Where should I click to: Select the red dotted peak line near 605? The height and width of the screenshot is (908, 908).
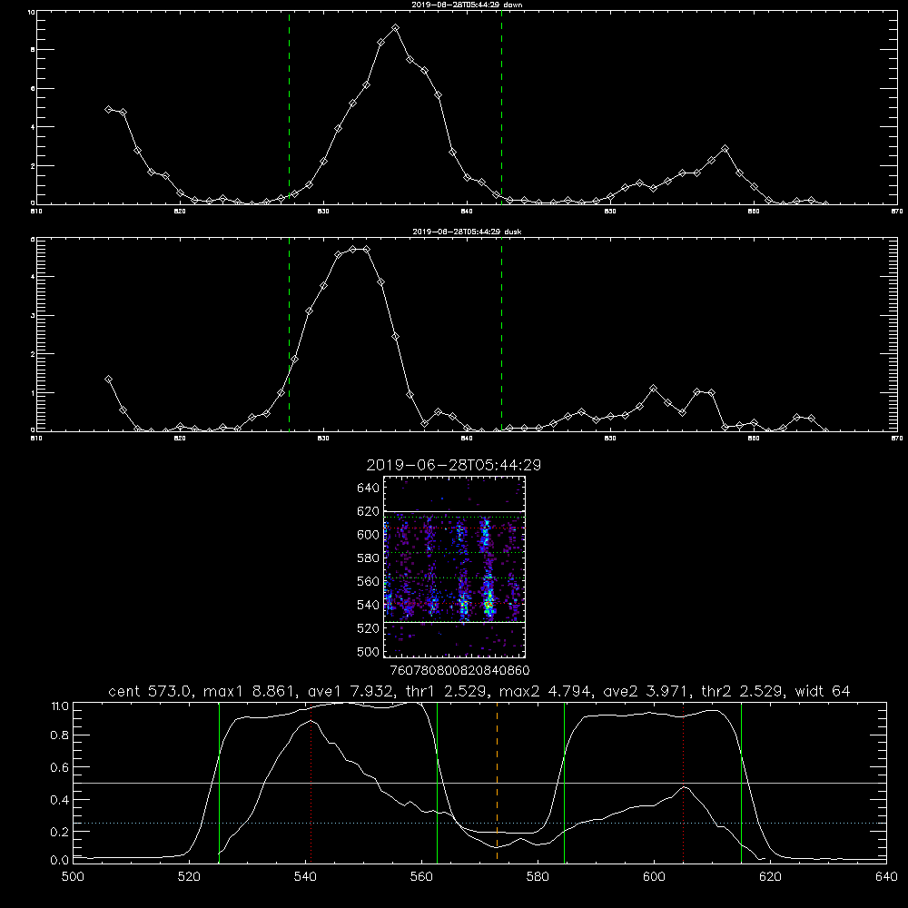(684, 783)
